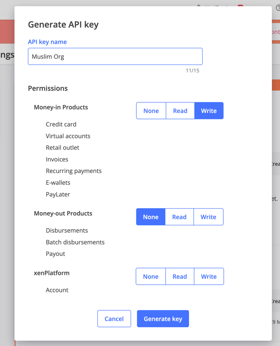280x346 pixels.
Task: Choose Read permission for xenPlatform
Action: point(180,277)
